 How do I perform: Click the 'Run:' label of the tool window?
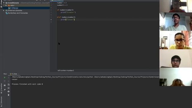(5, 74)
